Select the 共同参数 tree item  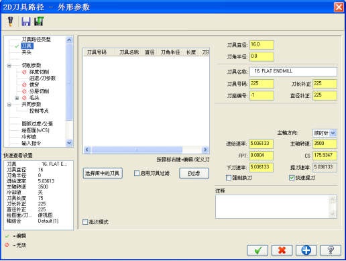32,105
